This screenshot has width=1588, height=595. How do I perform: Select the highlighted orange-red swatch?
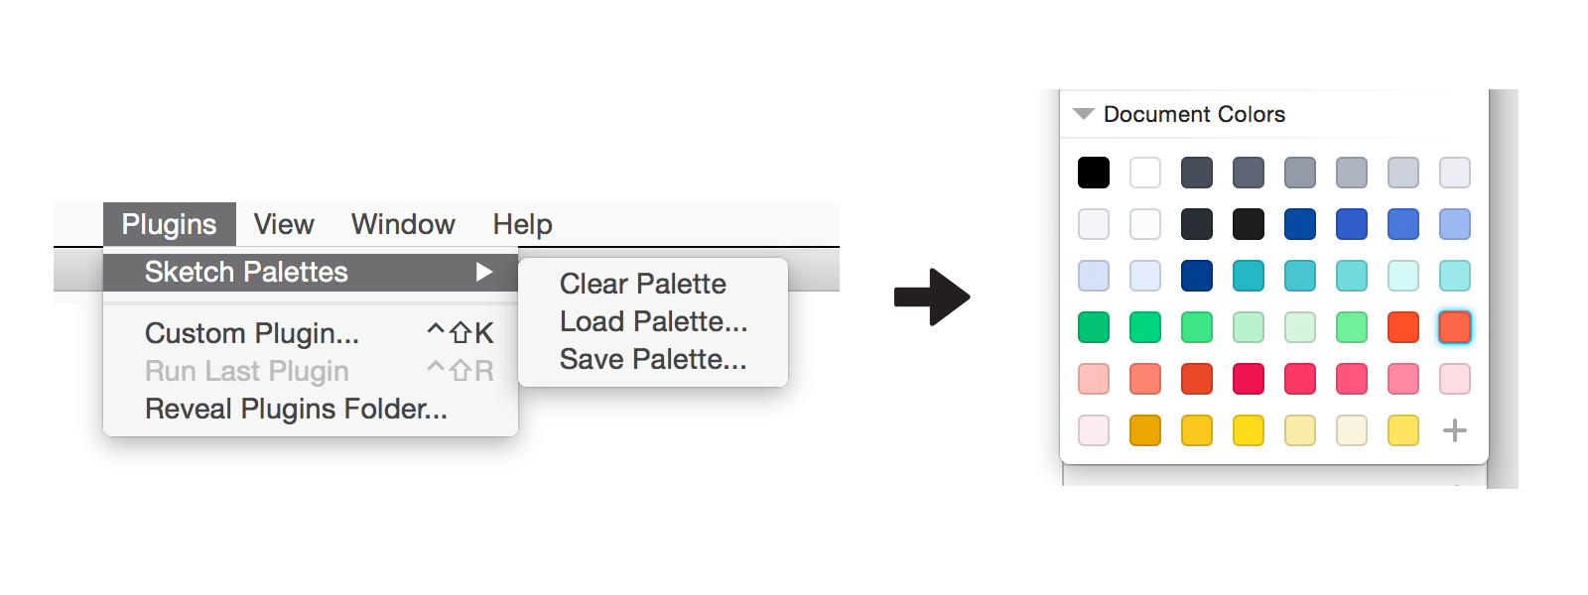(x=1455, y=327)
